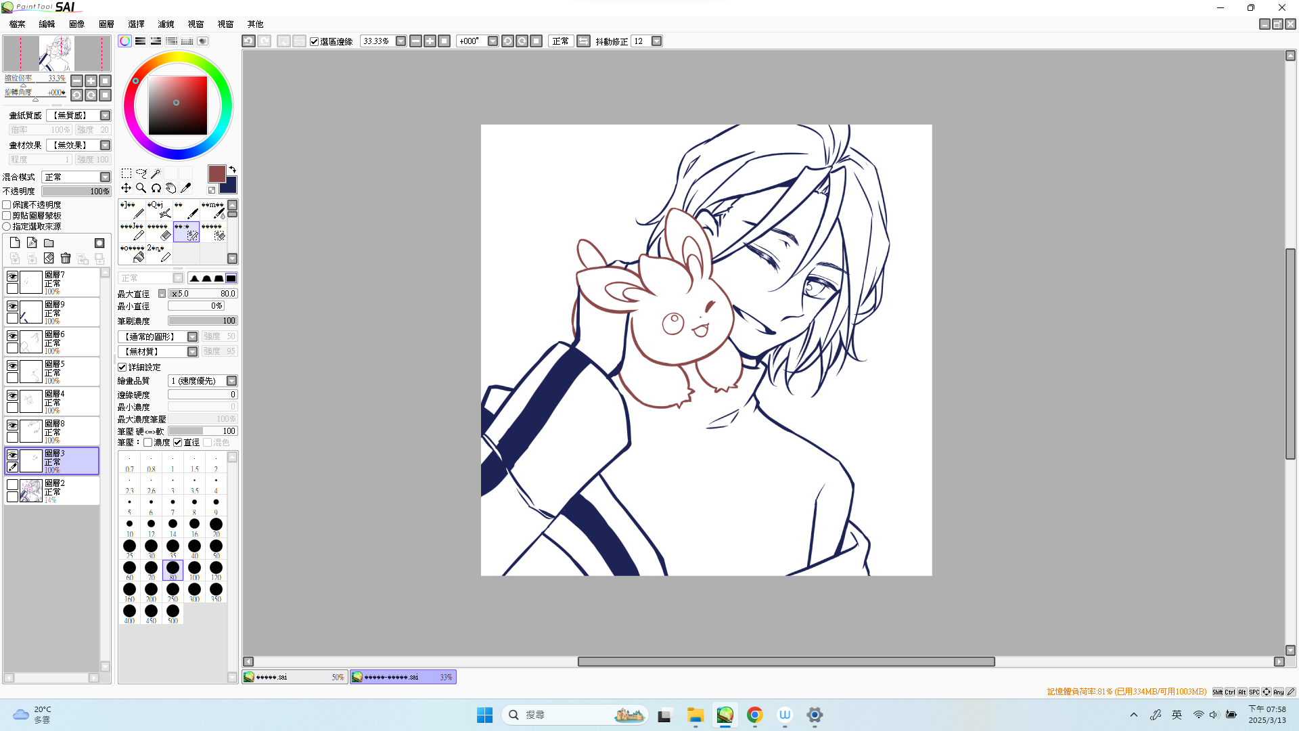Open the 檔案 menu
Screen dimensions: 1299x731
(x=18, y=24)
